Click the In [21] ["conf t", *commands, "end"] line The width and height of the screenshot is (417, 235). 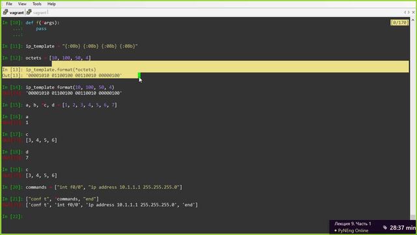coord(51,198)
